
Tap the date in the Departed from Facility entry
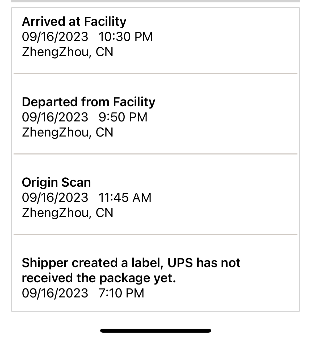pos(55,117)
